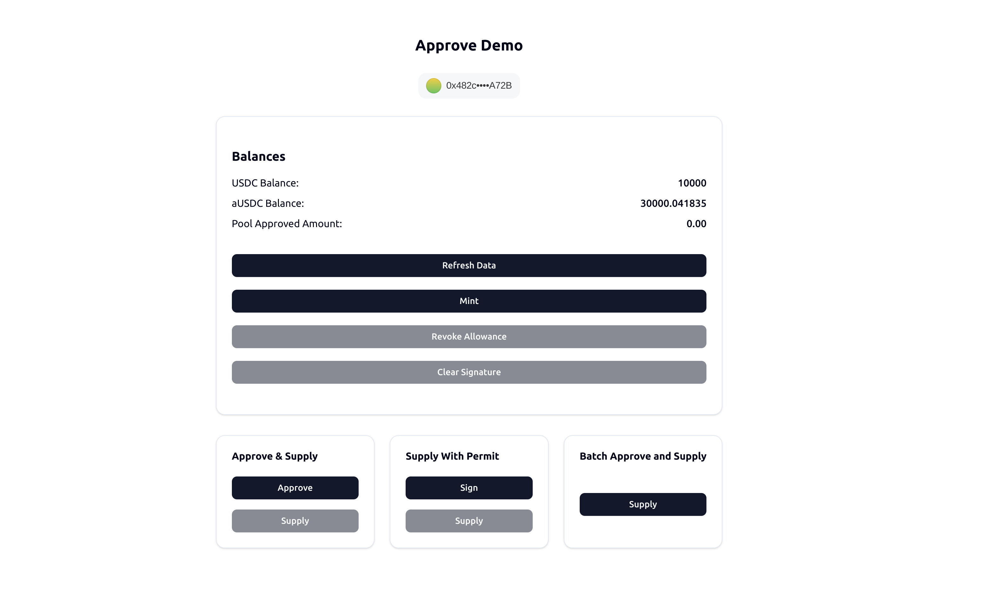This screenshot has height=601, width=992.
Task: Click Approve in the Approve & Supply card
Action: point(295,488)
